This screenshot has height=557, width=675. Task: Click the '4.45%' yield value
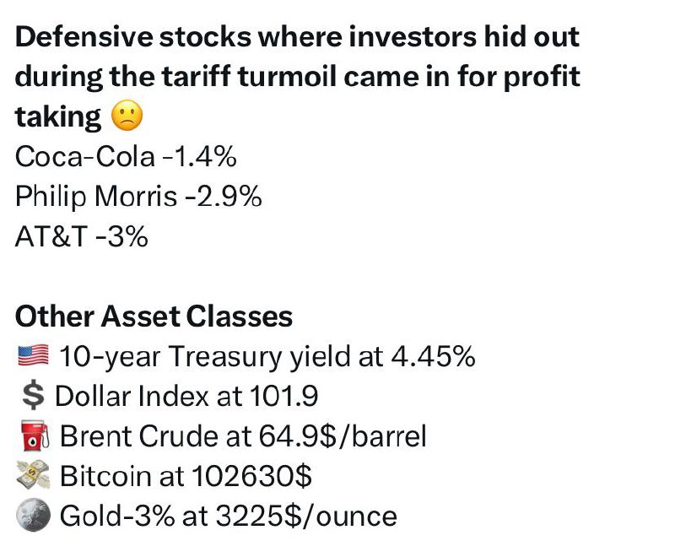click(433, 356)
